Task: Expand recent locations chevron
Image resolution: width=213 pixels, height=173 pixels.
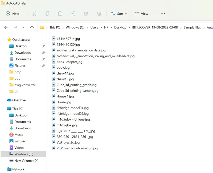Action: tap(23, 27)
